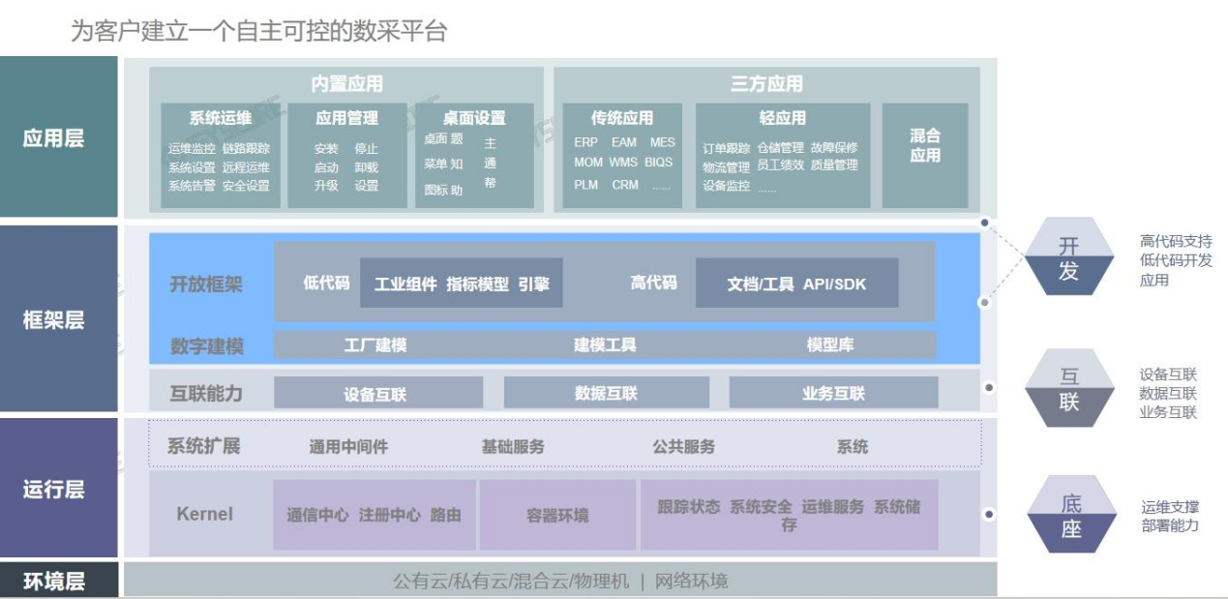Click the 内置应用 section heading

tap(346, 84)
